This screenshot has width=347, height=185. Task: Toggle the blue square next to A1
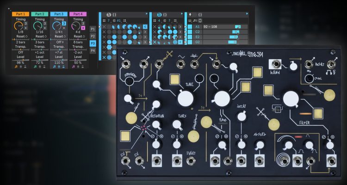point(190,27)
